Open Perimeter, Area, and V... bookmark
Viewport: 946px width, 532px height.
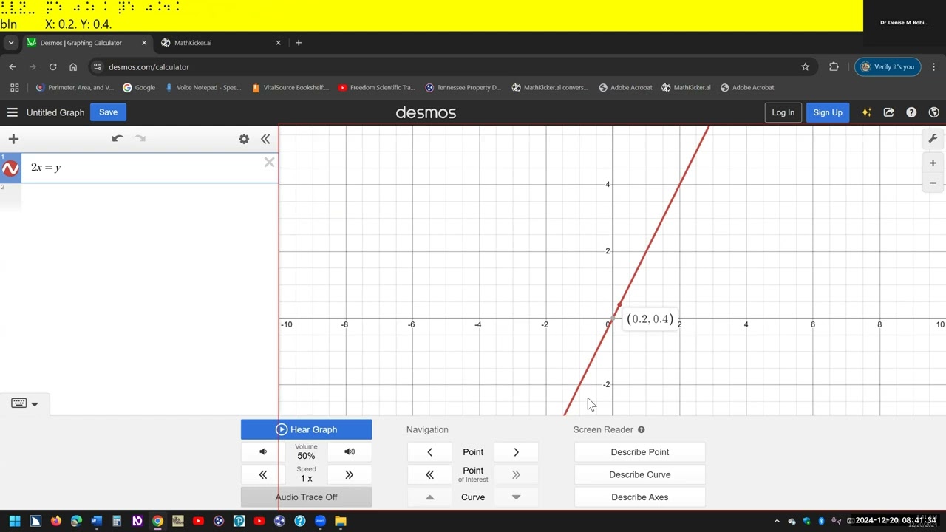74,87
